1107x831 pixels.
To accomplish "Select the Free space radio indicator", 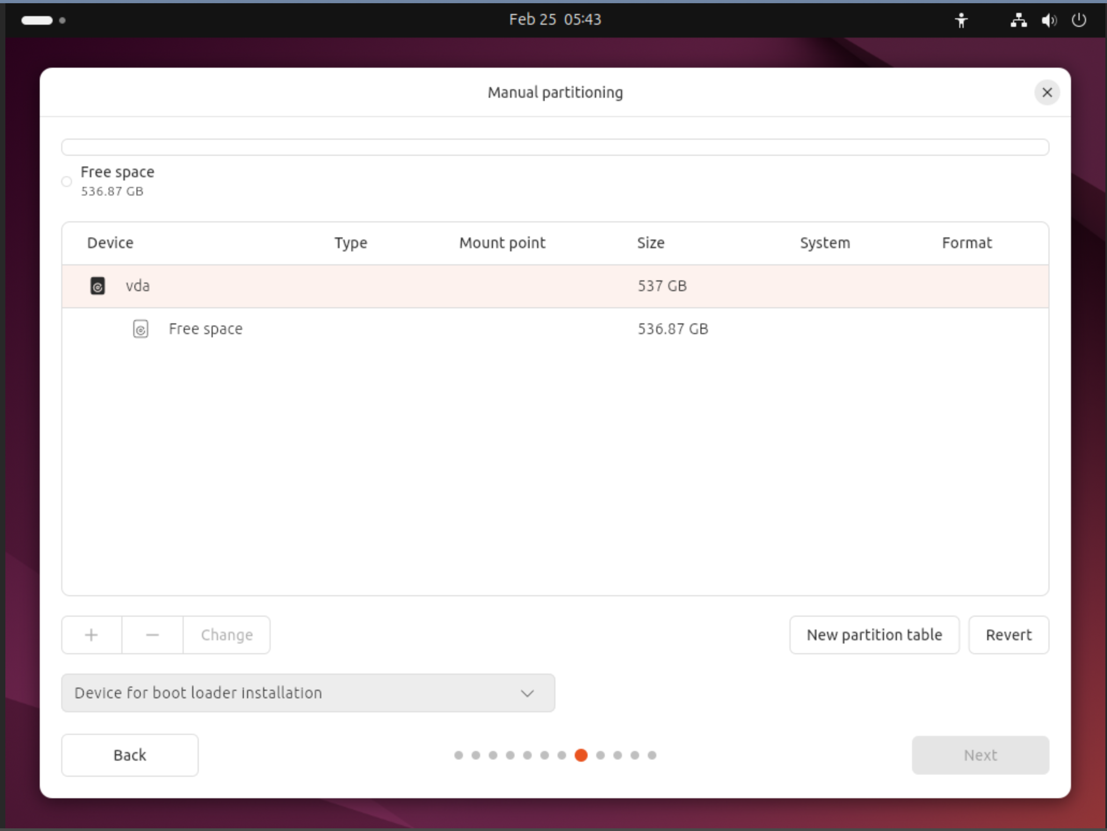I will [67, 182].
